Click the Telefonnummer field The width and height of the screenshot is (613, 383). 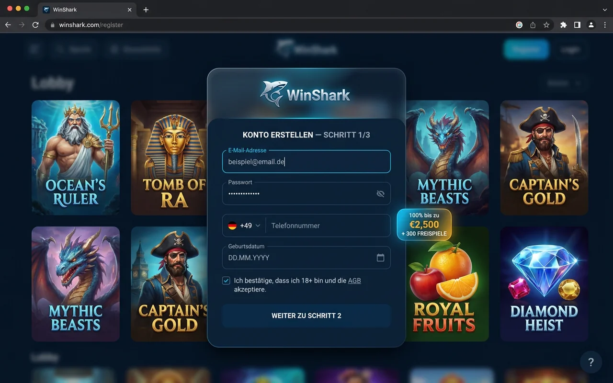click(328, 225)
